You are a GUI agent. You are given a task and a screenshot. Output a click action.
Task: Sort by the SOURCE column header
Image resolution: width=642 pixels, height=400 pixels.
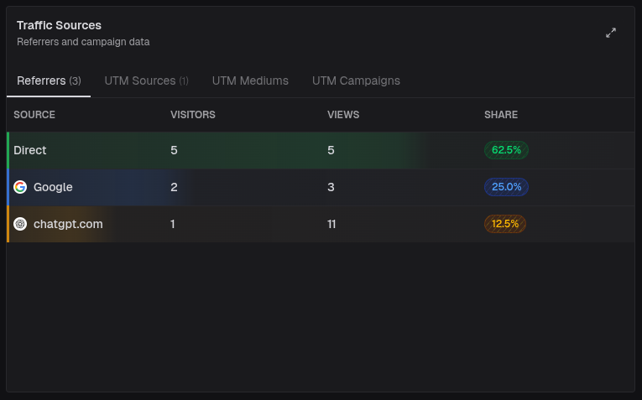34,115
